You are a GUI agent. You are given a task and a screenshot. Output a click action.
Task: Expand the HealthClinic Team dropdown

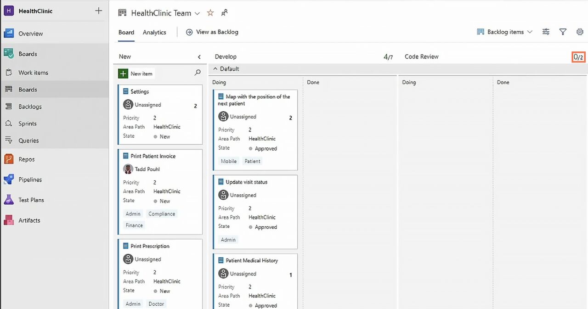(197, 13)
